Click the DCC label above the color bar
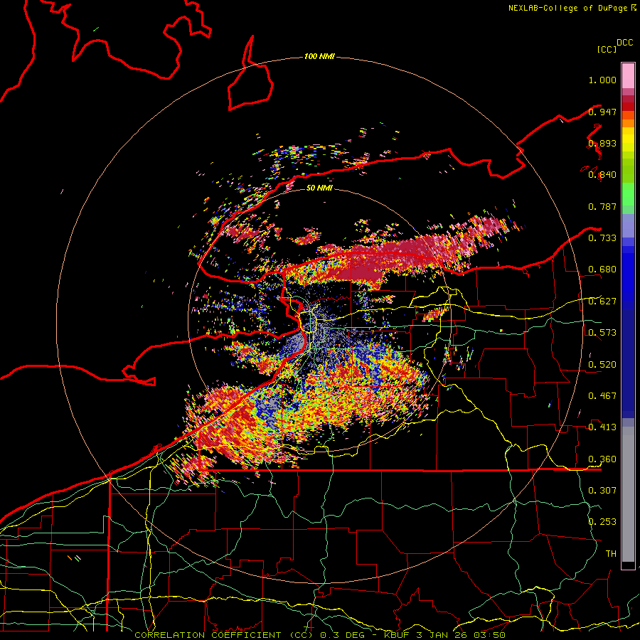 pyautogui.click(x=624, y=43)
